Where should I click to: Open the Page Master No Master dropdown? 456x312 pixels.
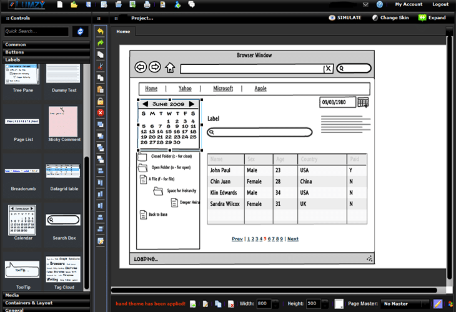click(405, 304)
